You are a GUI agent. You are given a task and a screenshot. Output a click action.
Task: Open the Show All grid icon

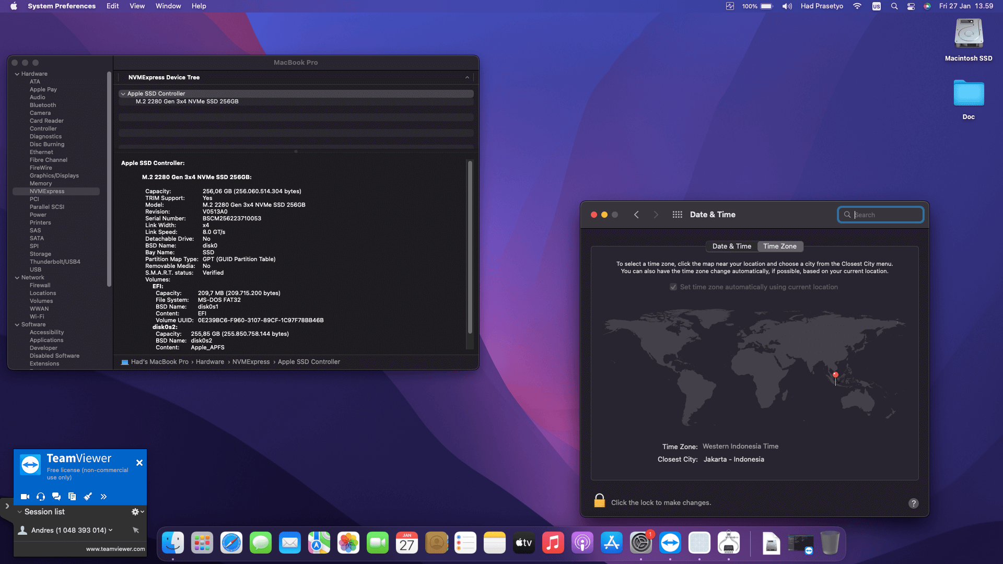point(677,215)
